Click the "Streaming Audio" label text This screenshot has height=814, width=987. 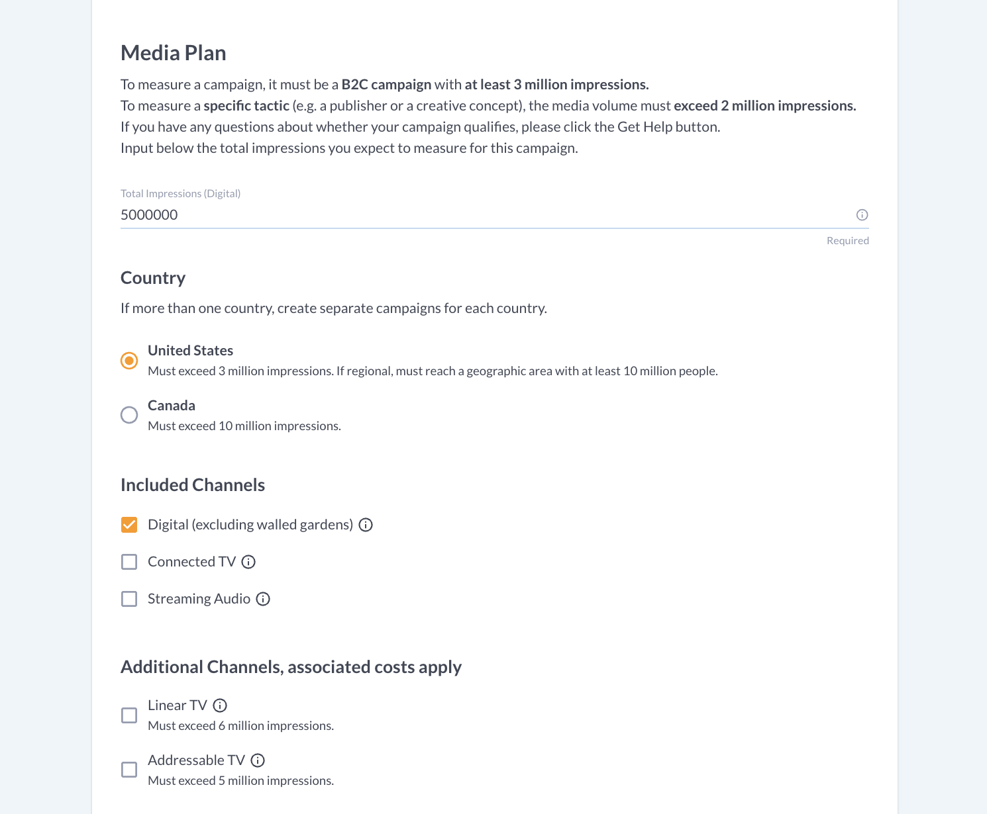point(199,599)
